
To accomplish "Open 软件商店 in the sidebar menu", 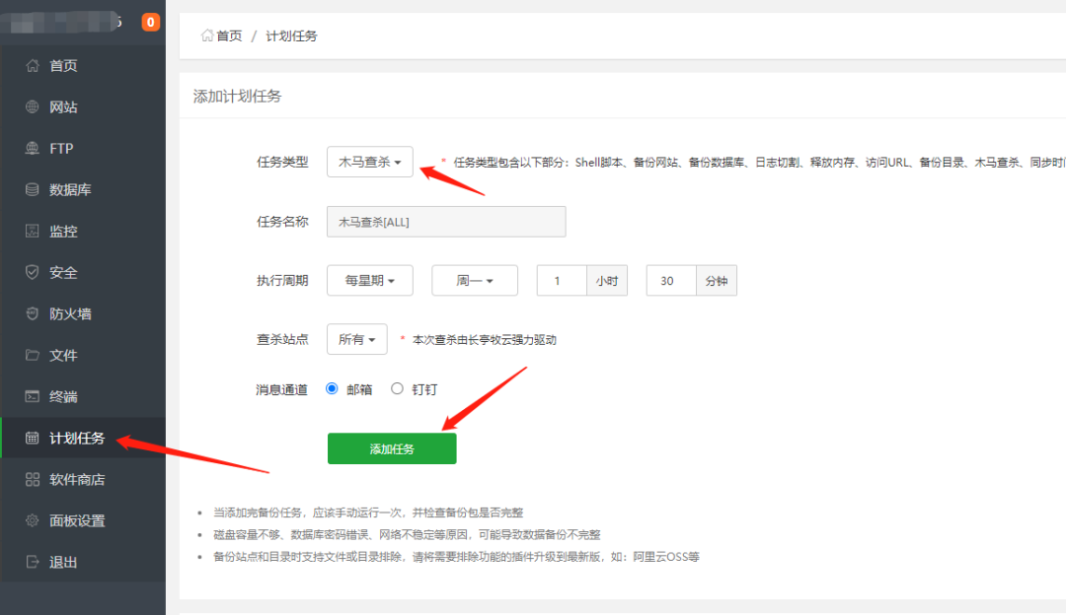I will pos(77,480).
